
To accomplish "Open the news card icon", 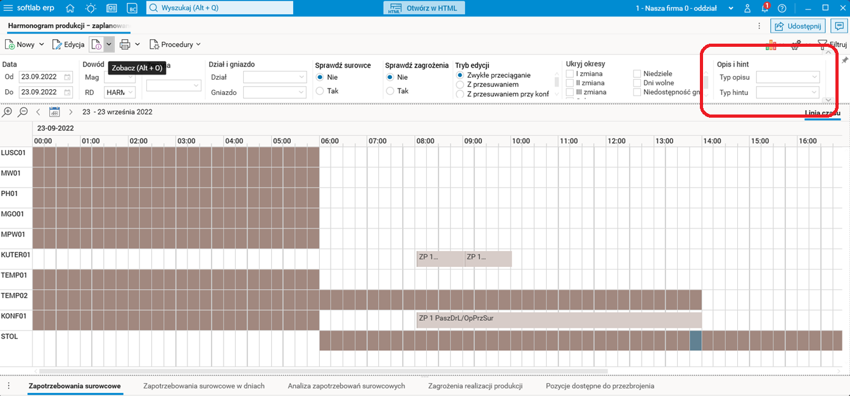I will [111, 8].
